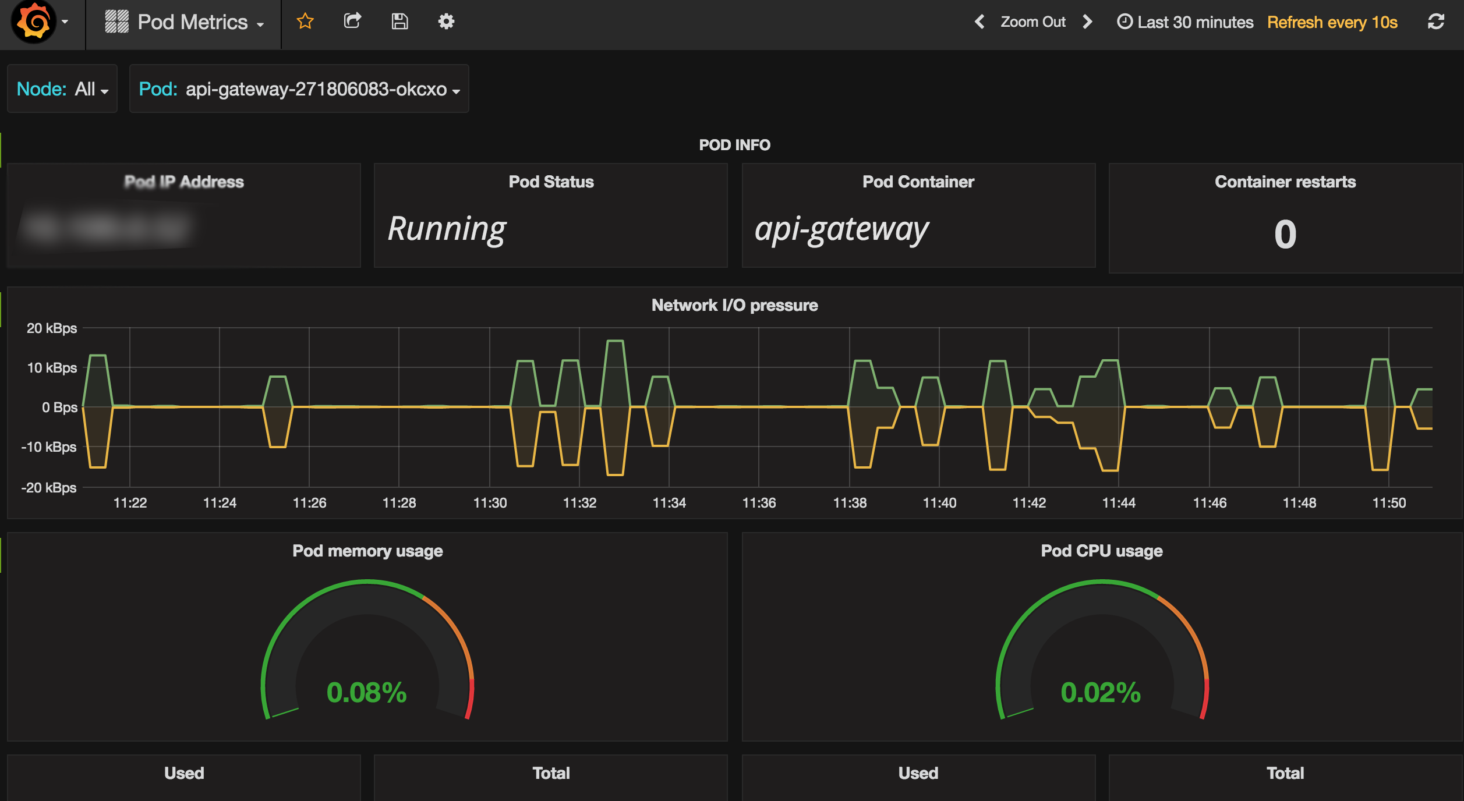1464x801 pixels.
Task: Click Zoom Out time control
Action: 1032,22
